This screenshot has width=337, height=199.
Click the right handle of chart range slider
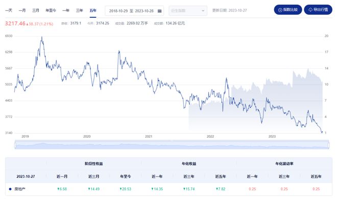click(329, 145)
